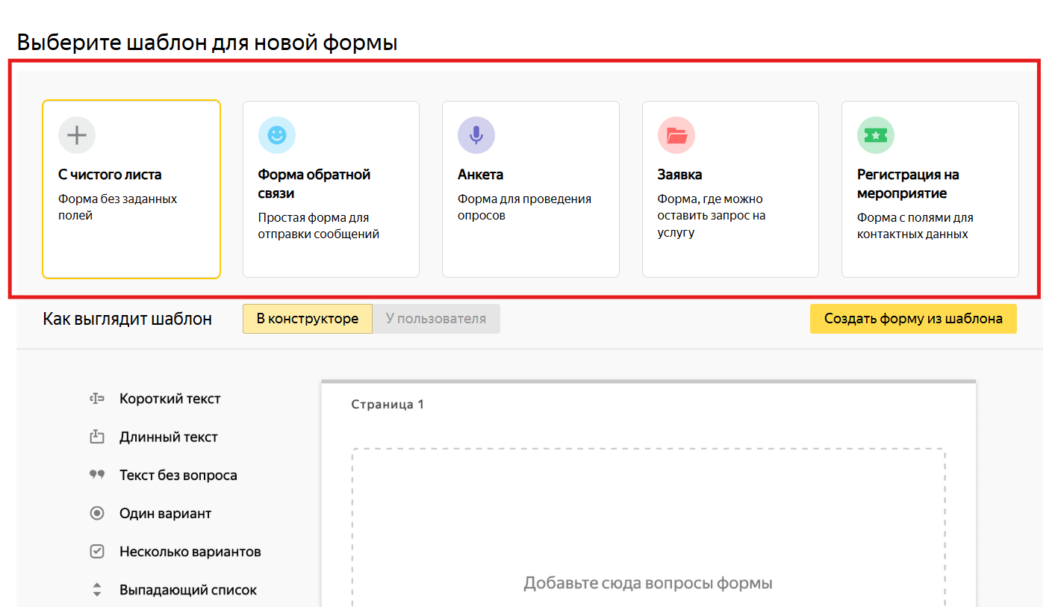Click the Выпадающий список up-down arrows icon

[96, 590]
